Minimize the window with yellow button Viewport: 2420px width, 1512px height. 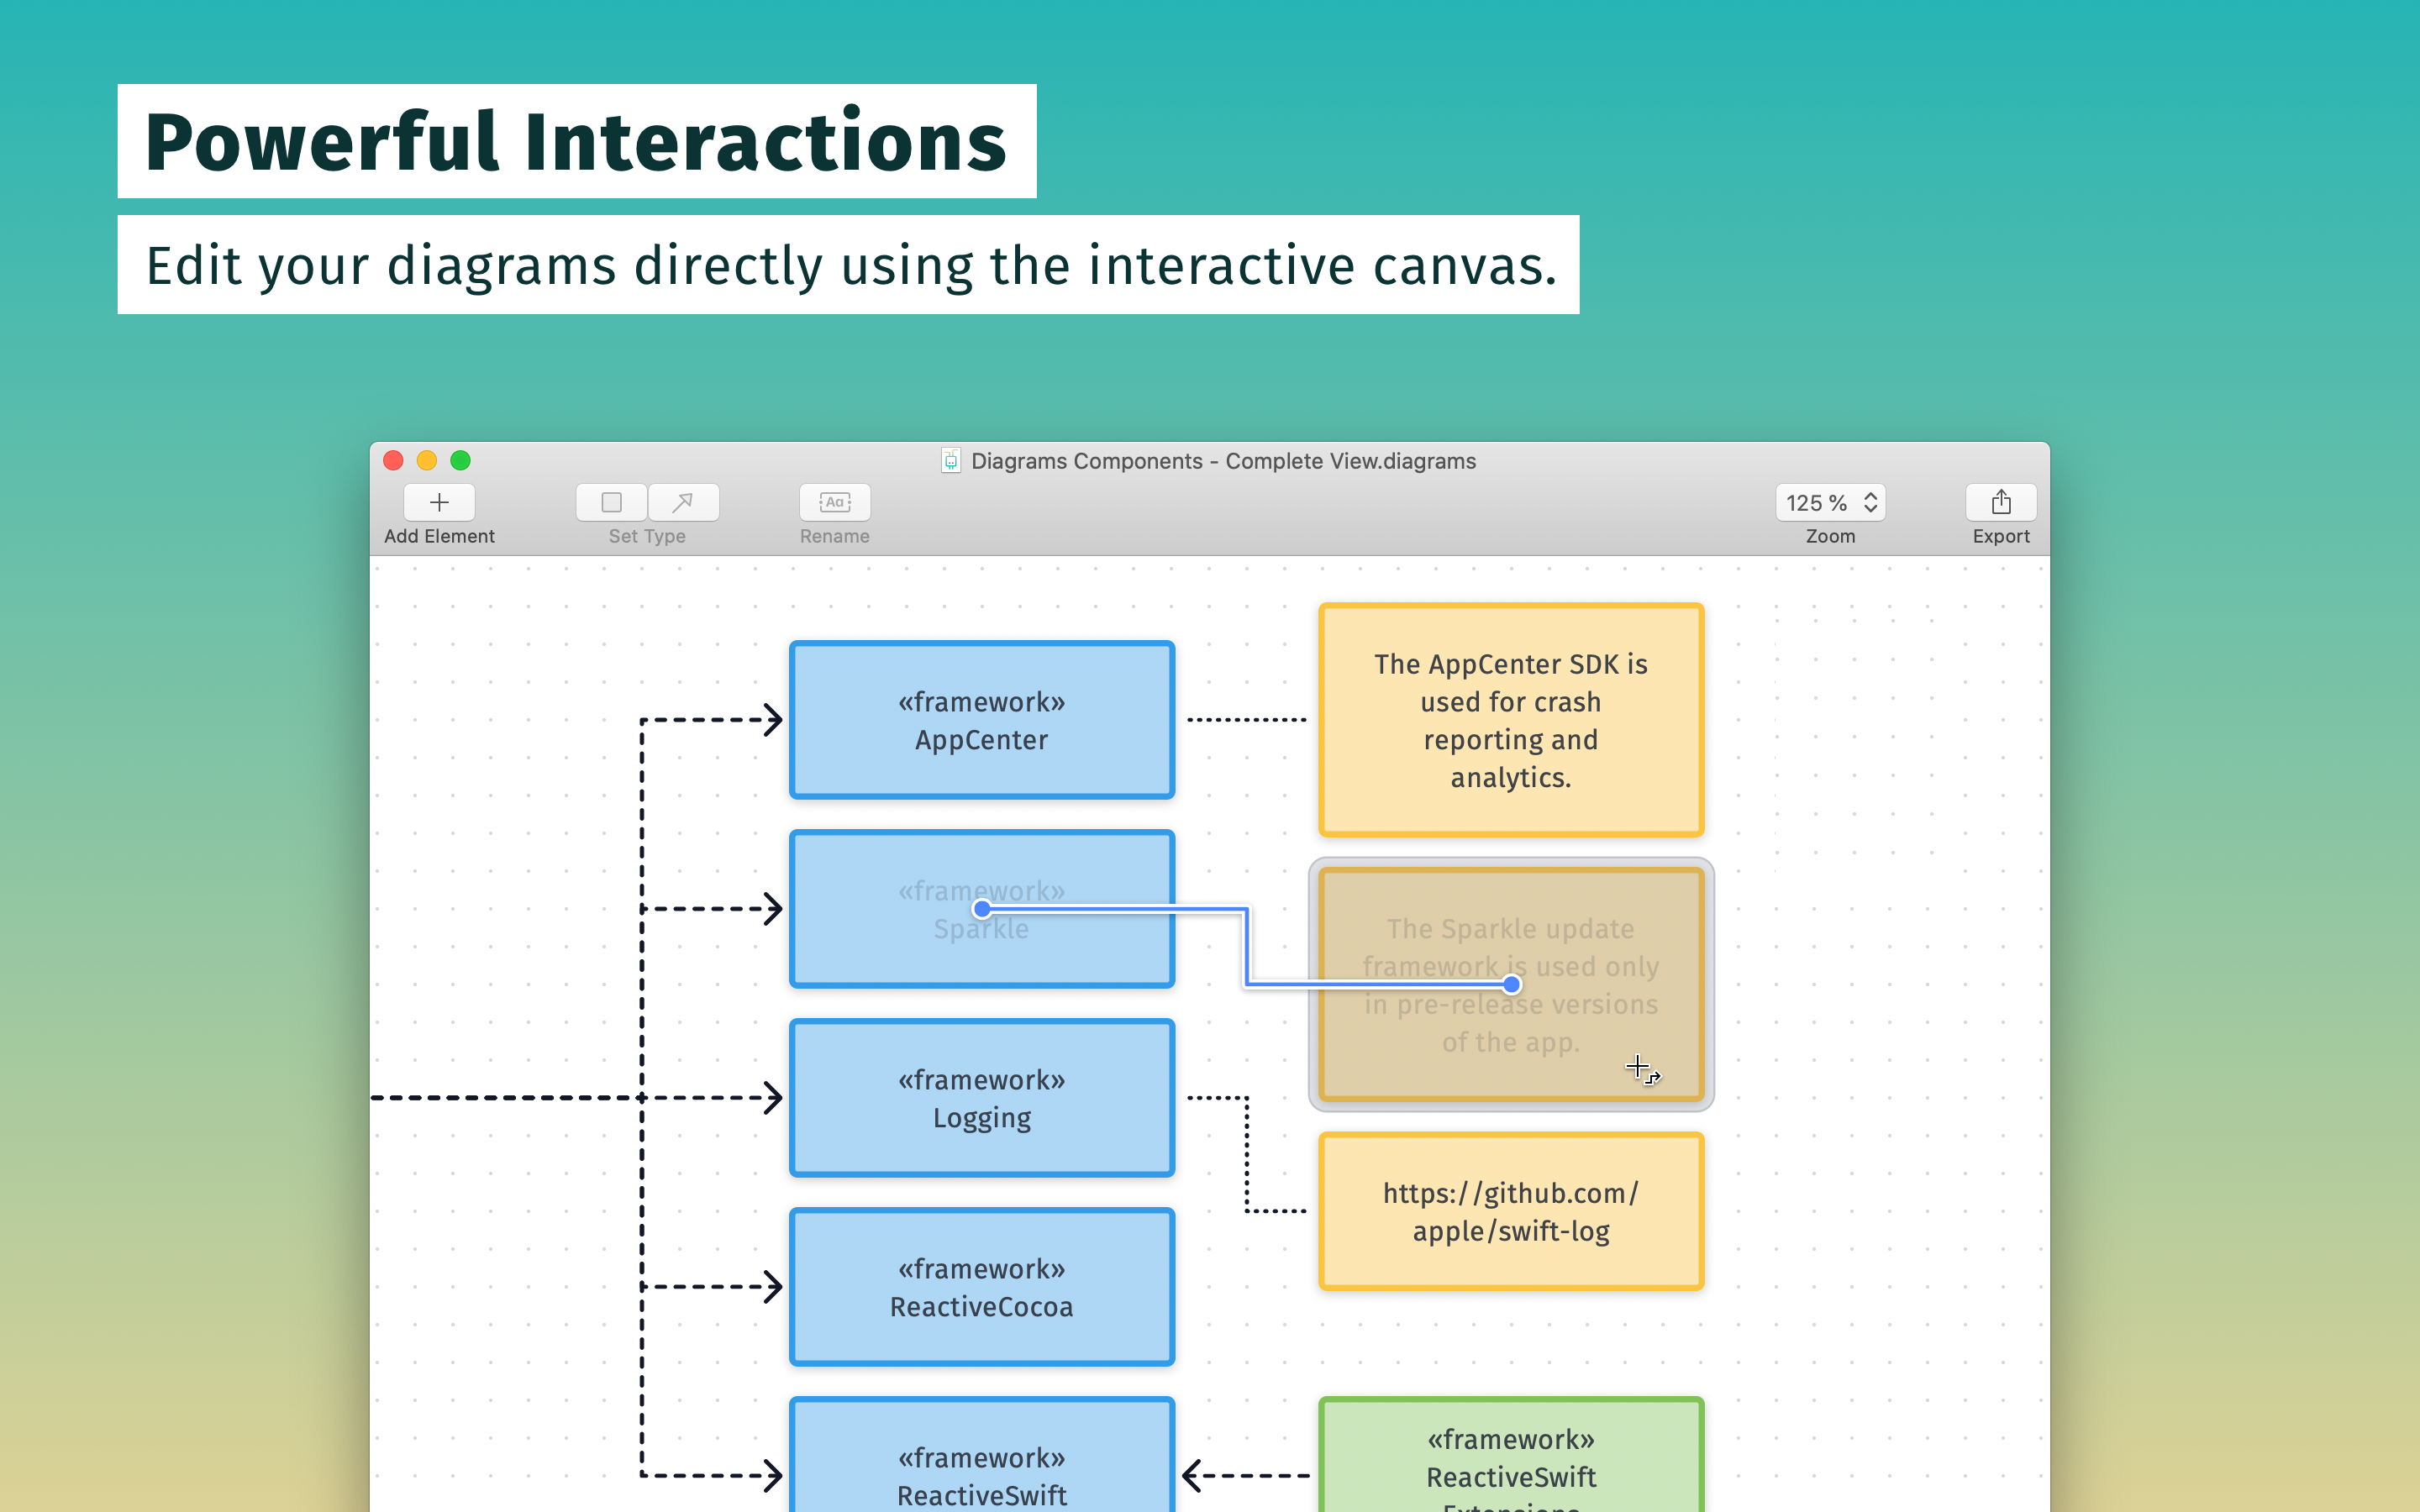[x=427, y=460]
